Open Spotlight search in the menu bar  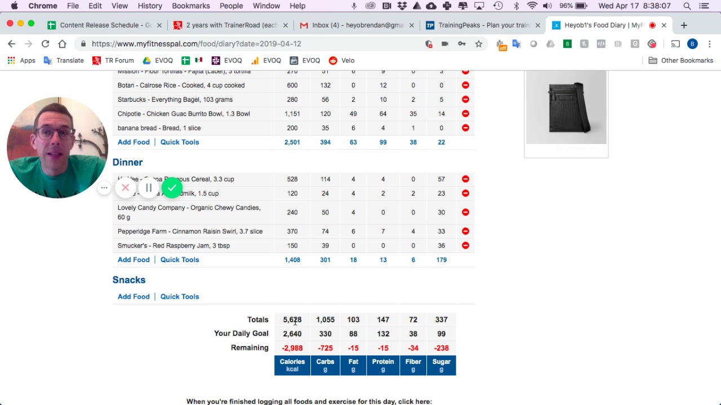point(687,6)
